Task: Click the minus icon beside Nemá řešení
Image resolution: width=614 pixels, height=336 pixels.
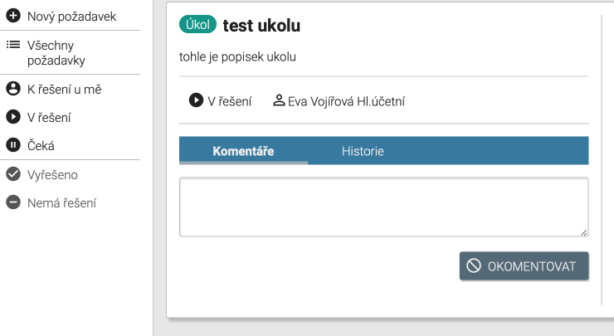Action: (x=13, y=202)
